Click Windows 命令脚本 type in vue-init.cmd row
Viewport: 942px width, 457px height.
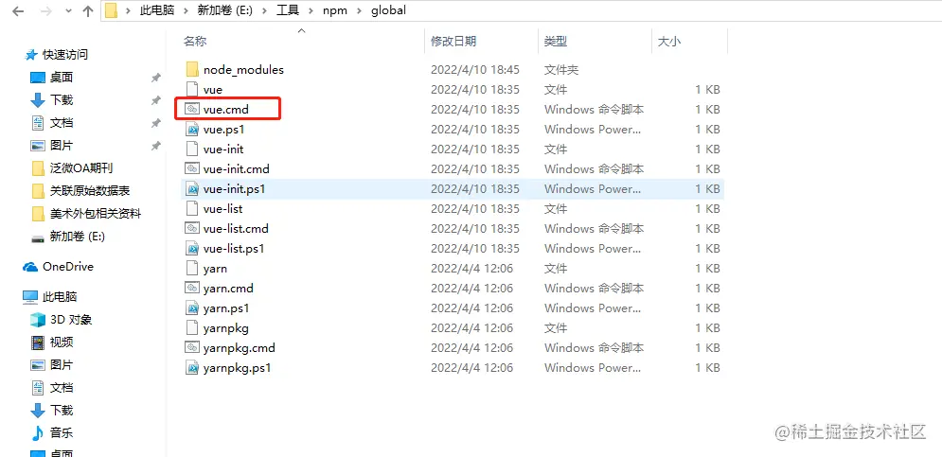[594, 168]
